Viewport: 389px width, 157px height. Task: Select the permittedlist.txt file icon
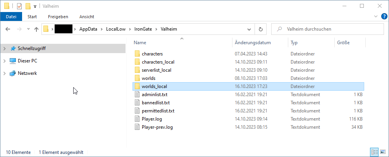[137, 111]
